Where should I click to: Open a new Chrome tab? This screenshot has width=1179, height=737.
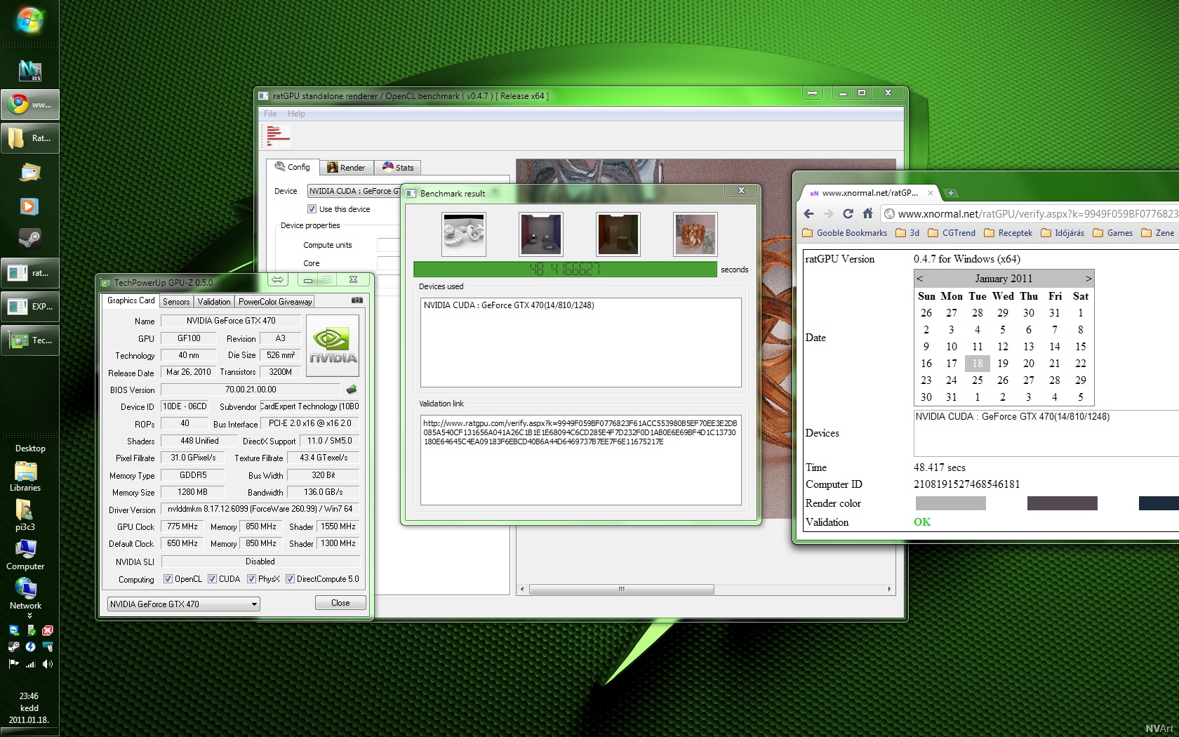pos(951,193)
